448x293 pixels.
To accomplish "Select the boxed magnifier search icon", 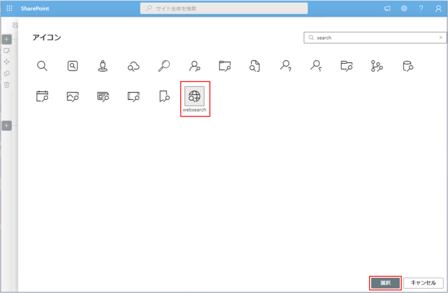I will click(73, 66).
